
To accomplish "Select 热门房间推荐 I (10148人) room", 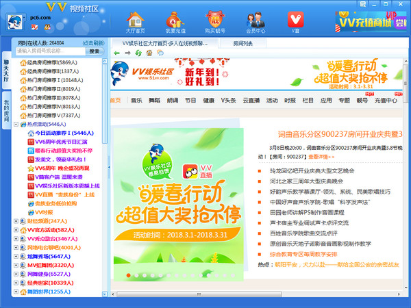I will coord(52,80).
